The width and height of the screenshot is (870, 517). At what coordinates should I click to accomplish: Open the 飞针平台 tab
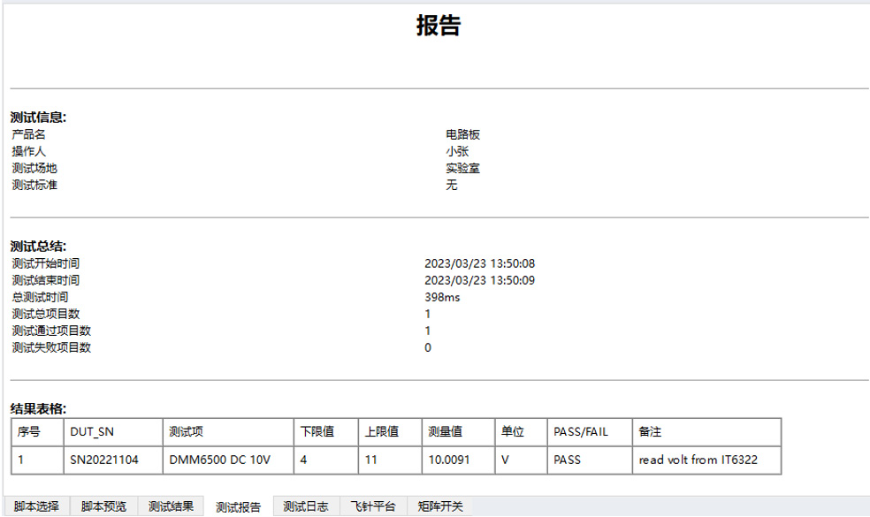point(373,506)
